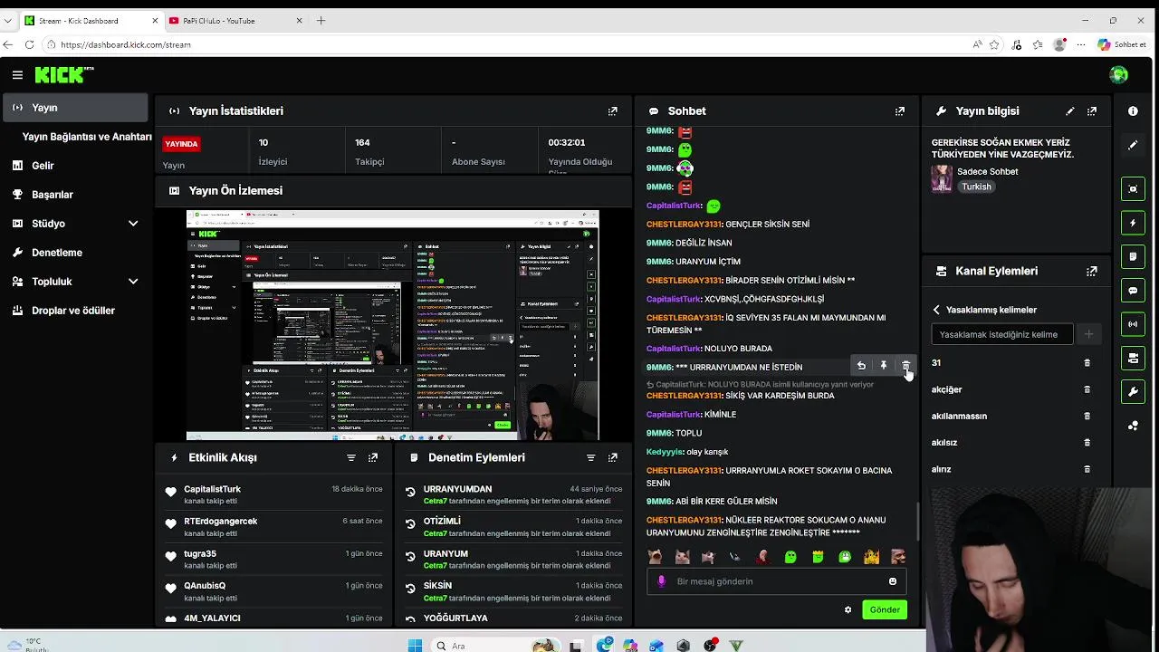Remove banned word akılsız
The image size is (1159, 652).
point(1087,443)
